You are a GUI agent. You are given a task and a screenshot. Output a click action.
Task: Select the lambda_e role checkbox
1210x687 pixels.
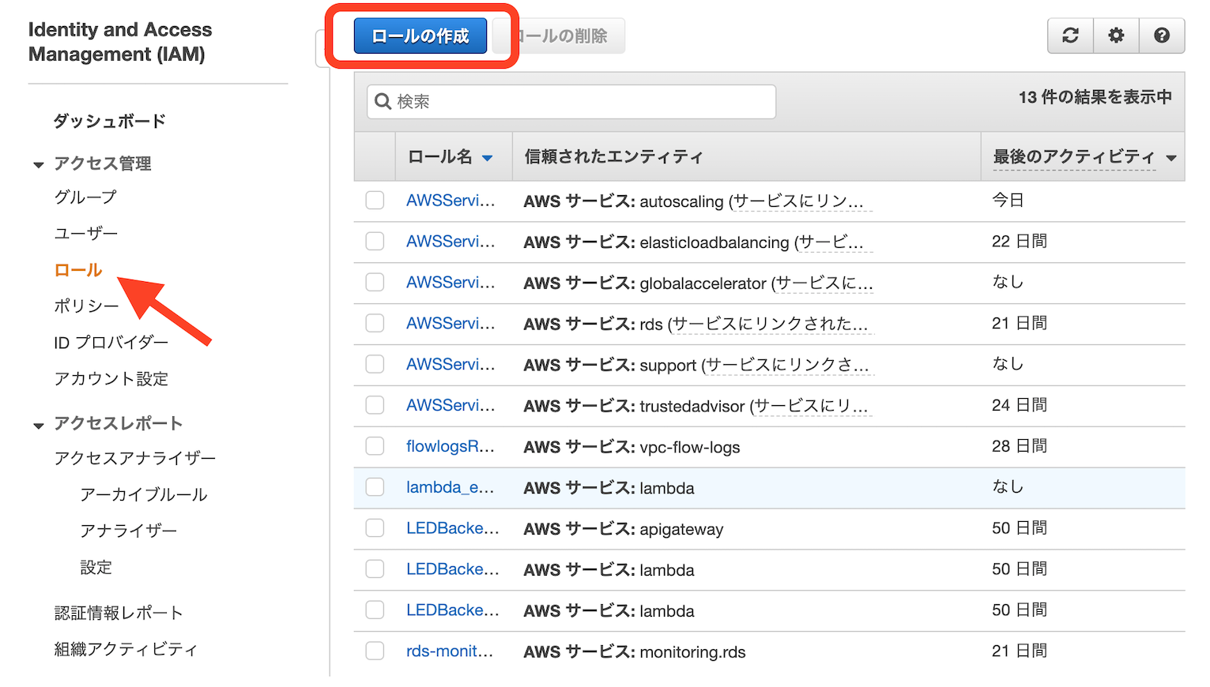coord(375,487)
